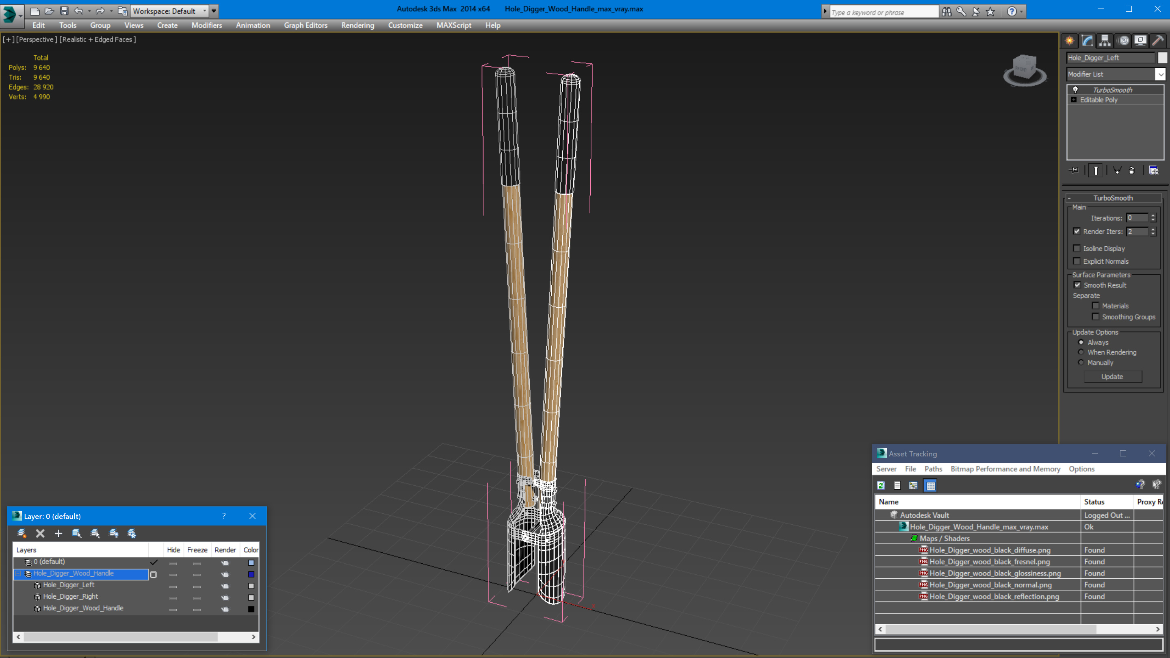
Task: Toggle TurboSmooth lightbulb on/off icon
Action: (1075, 89)
